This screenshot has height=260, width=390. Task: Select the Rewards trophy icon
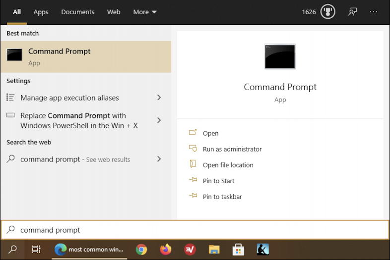coord(327,12)
